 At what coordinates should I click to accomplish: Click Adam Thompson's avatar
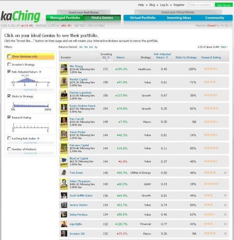(64, 183)
